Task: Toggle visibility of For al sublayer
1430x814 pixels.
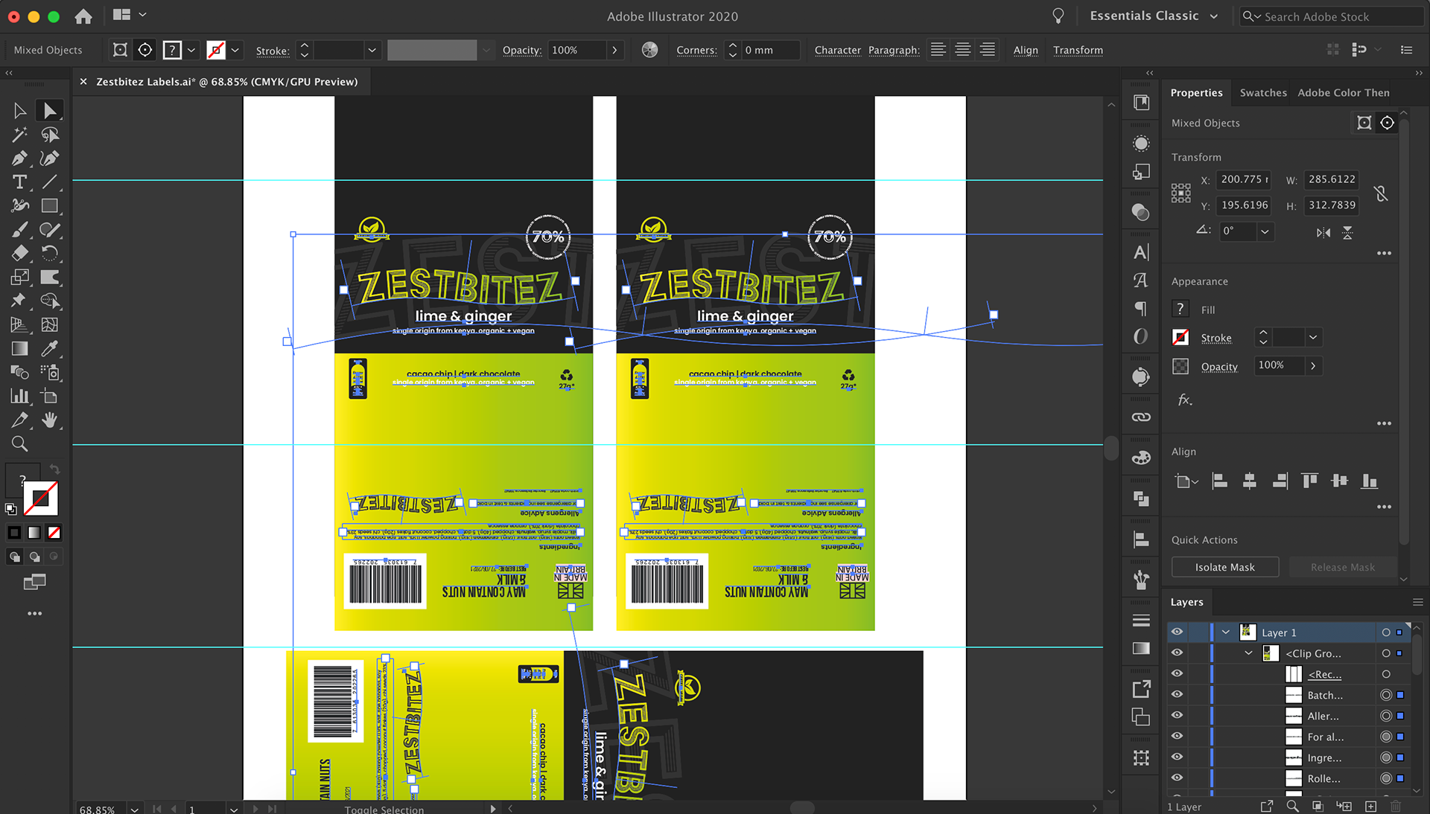Action: point(1177,737)
